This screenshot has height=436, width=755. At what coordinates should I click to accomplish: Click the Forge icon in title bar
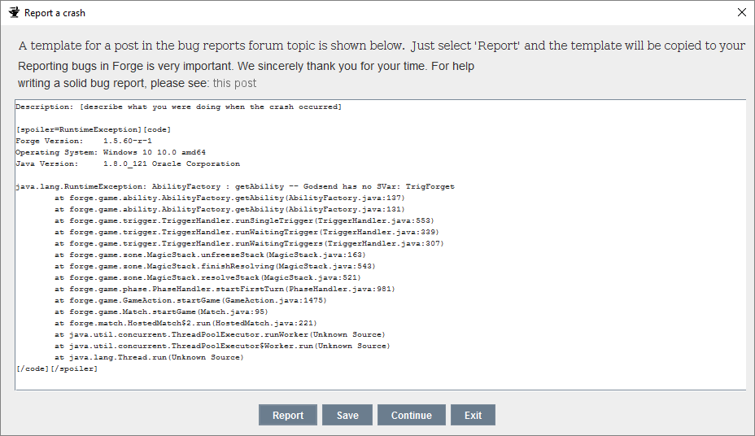click(13, 12)
